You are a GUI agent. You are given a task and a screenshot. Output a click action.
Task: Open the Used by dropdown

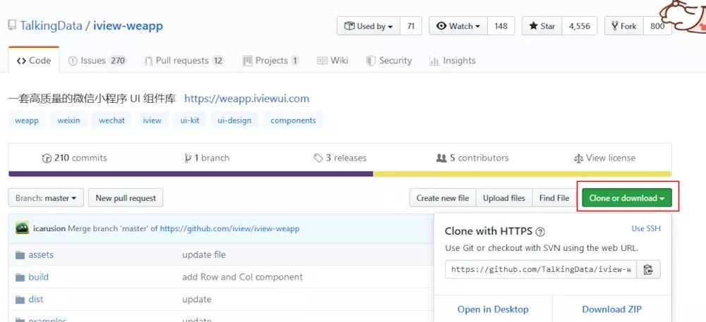pos(369,26)
